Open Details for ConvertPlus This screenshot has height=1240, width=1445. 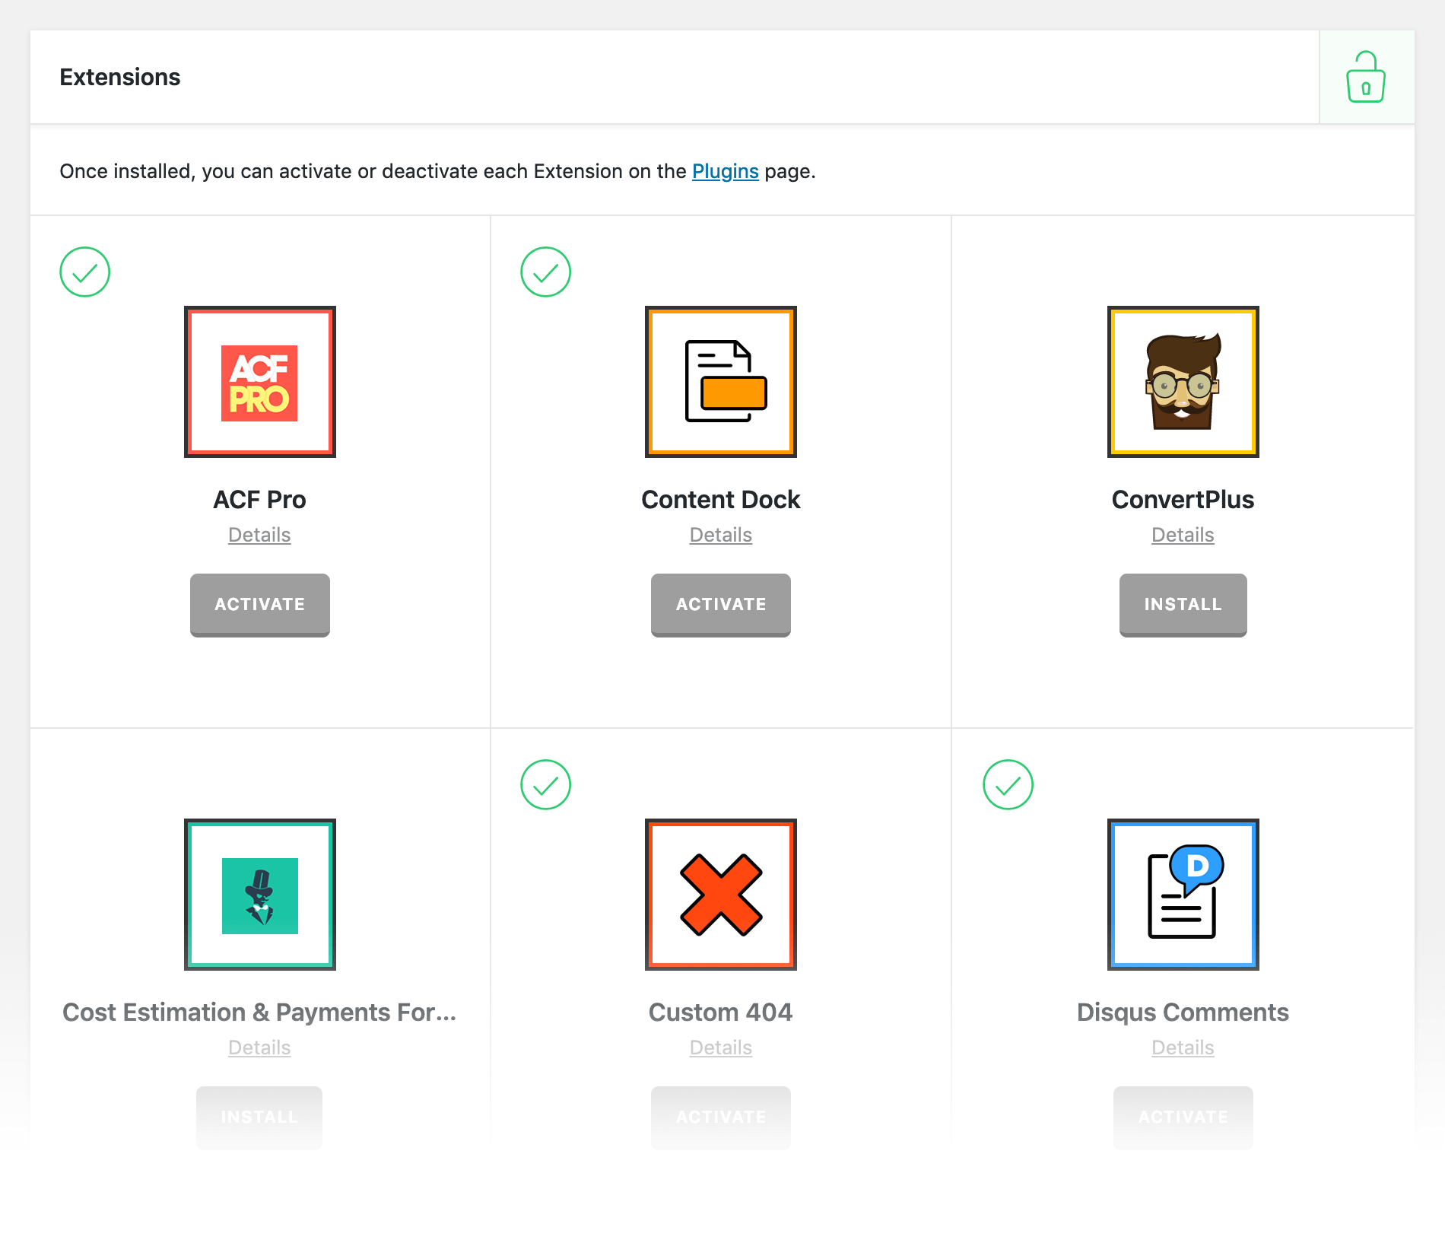(x=1183, y=535)
